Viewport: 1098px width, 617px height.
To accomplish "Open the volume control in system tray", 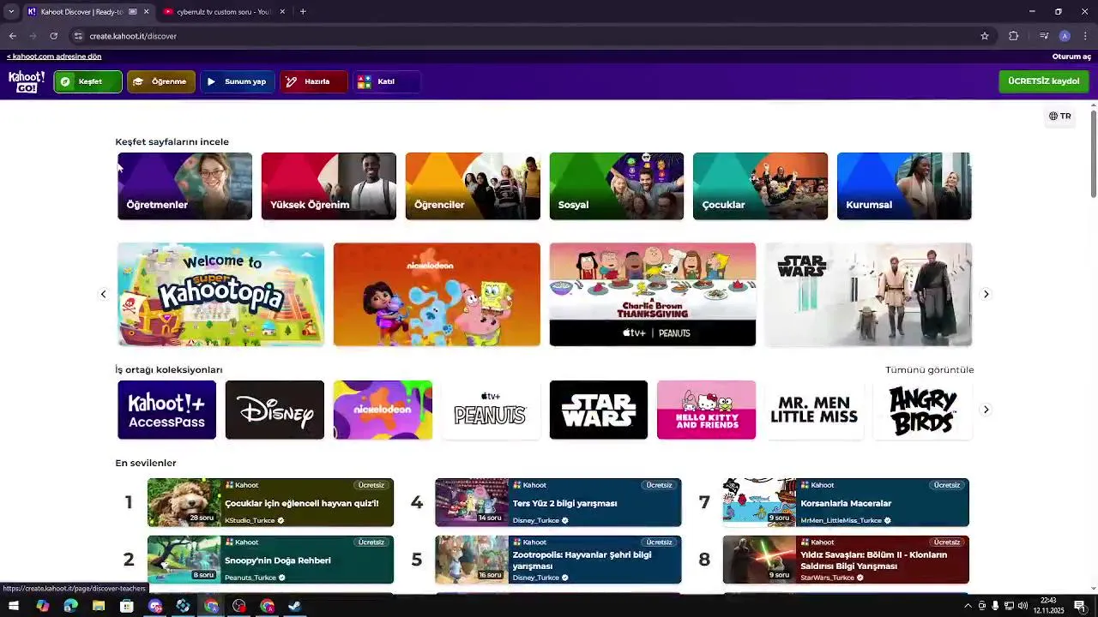I will pos(1023,606).
